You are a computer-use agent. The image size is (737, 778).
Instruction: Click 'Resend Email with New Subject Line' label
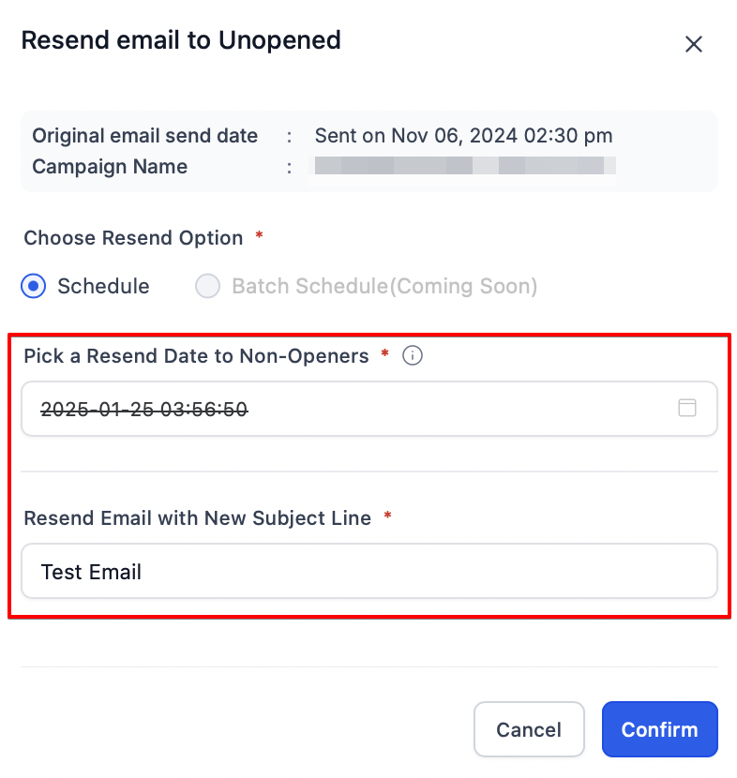[x=197, y=518]
